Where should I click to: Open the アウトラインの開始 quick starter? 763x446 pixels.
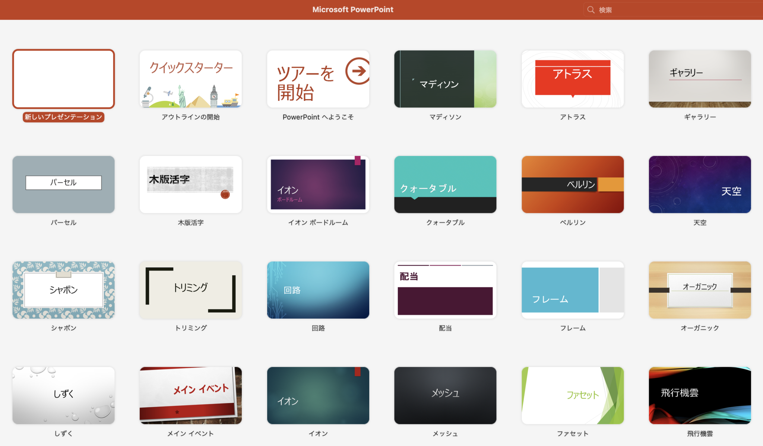click(190, 79)
